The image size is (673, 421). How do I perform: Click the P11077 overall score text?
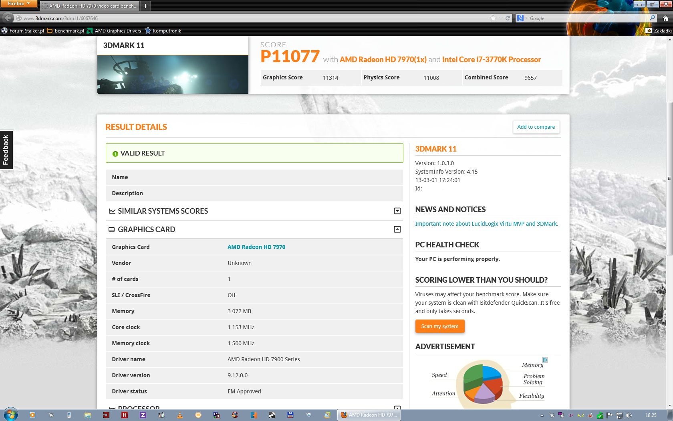pos(290,57)
